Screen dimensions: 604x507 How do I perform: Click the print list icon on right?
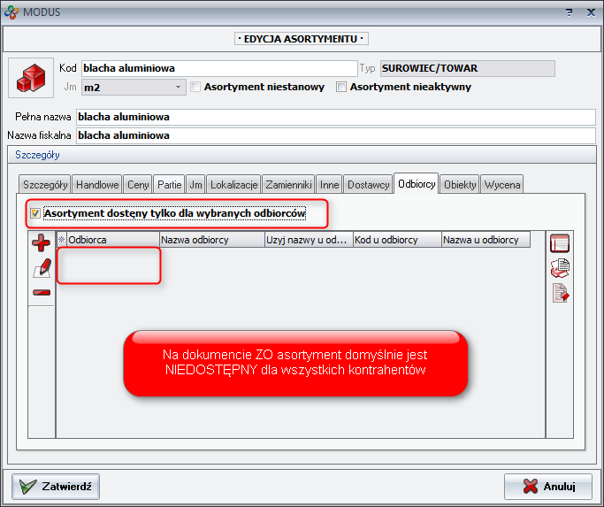(560, 268)
